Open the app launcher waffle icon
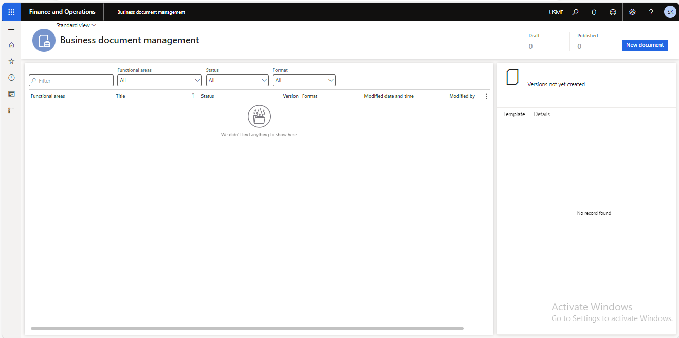Screen dimensions: 679x338 [11, 12]
